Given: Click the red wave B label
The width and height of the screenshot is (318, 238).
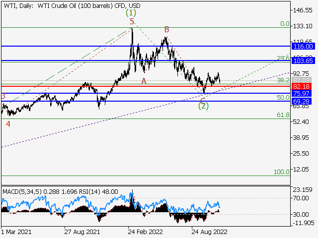Looking at the screenshot, I should click(x=166, y=30).
